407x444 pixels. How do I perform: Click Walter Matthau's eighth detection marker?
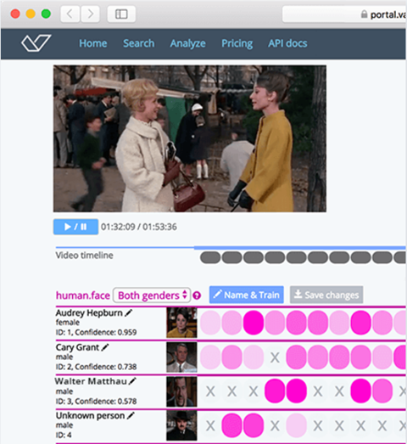click(x=360, y=391)
